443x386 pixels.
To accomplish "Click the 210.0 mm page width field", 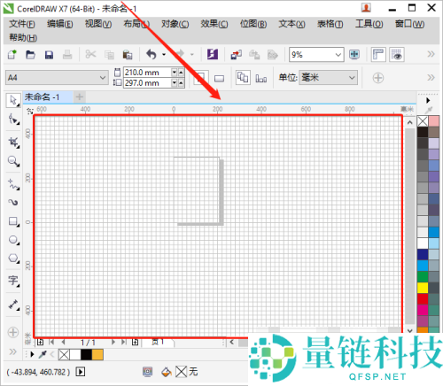I will [147, 73].
